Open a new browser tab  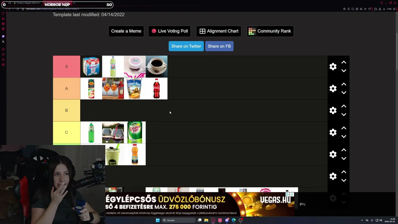[74, 3]
